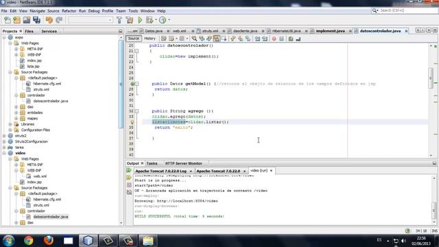Click the Previous Bookmark editor icon
The image size is (439, 247).
coord(233,38)
